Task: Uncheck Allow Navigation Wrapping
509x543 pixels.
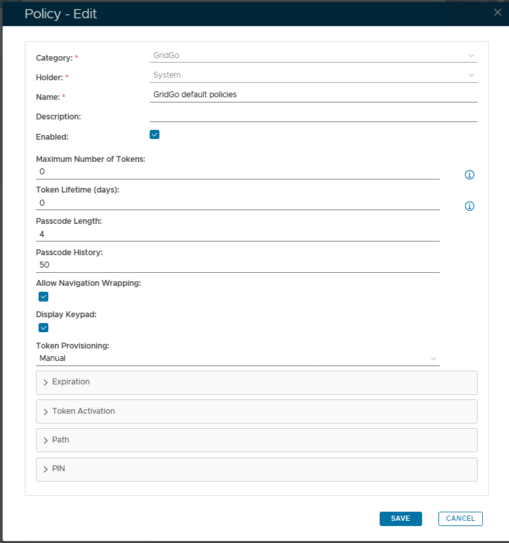Action: (44, 297)
